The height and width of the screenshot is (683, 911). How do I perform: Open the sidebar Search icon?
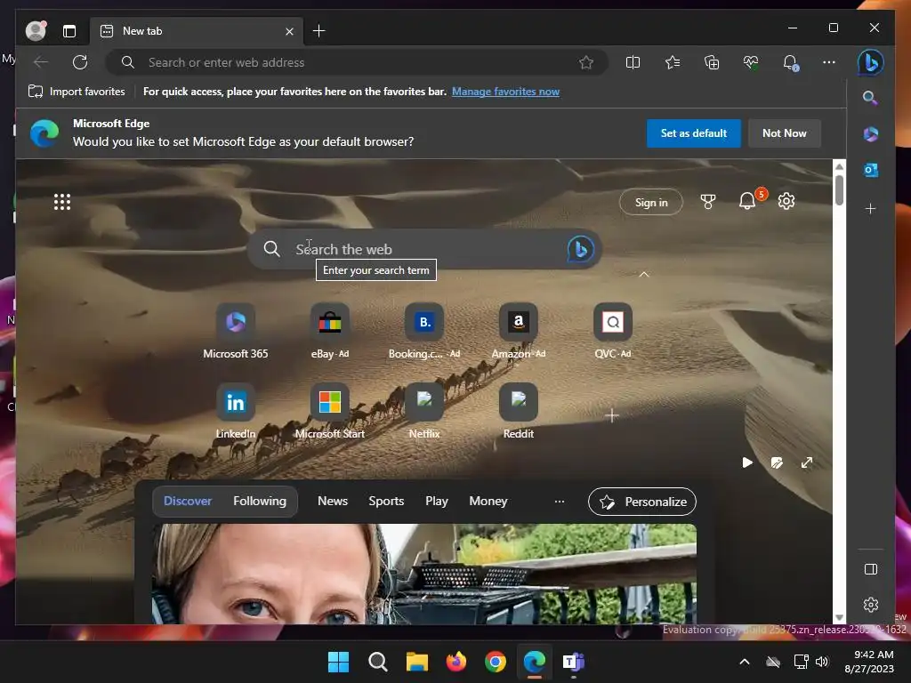click(x=870, y=98)
